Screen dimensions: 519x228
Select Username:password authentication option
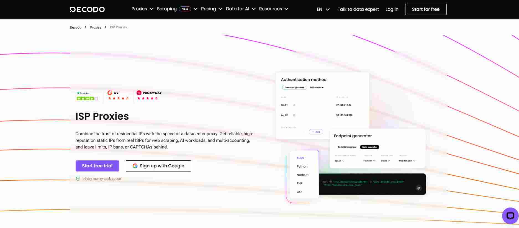click(294, 88)
